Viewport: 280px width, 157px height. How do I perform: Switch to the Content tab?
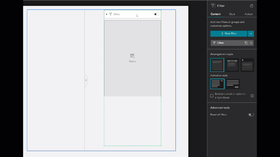(x=216, y=14)
